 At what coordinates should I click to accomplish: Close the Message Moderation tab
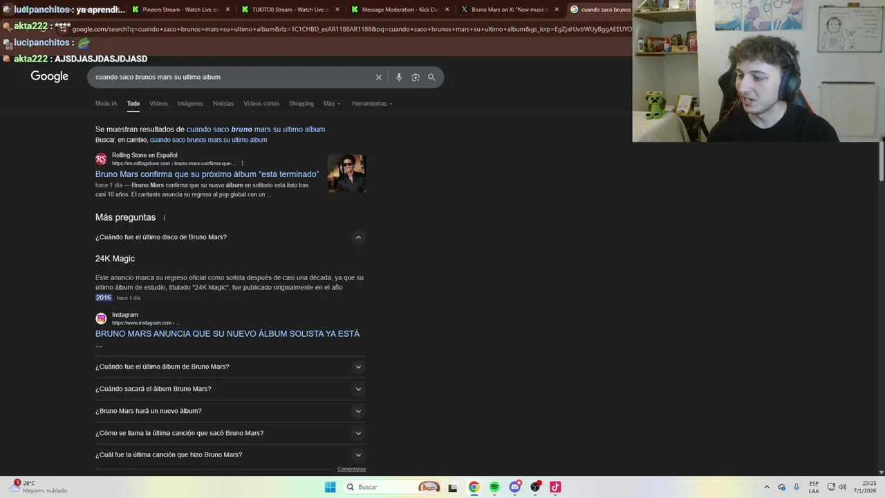tap(447, 10)
